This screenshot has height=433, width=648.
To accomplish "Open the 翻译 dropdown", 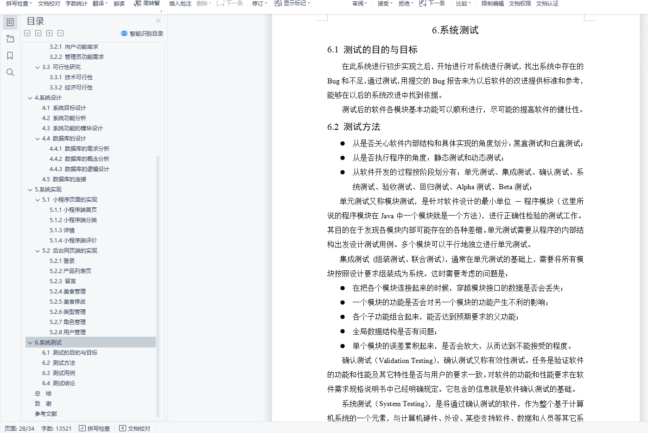I will click(100, 3).
